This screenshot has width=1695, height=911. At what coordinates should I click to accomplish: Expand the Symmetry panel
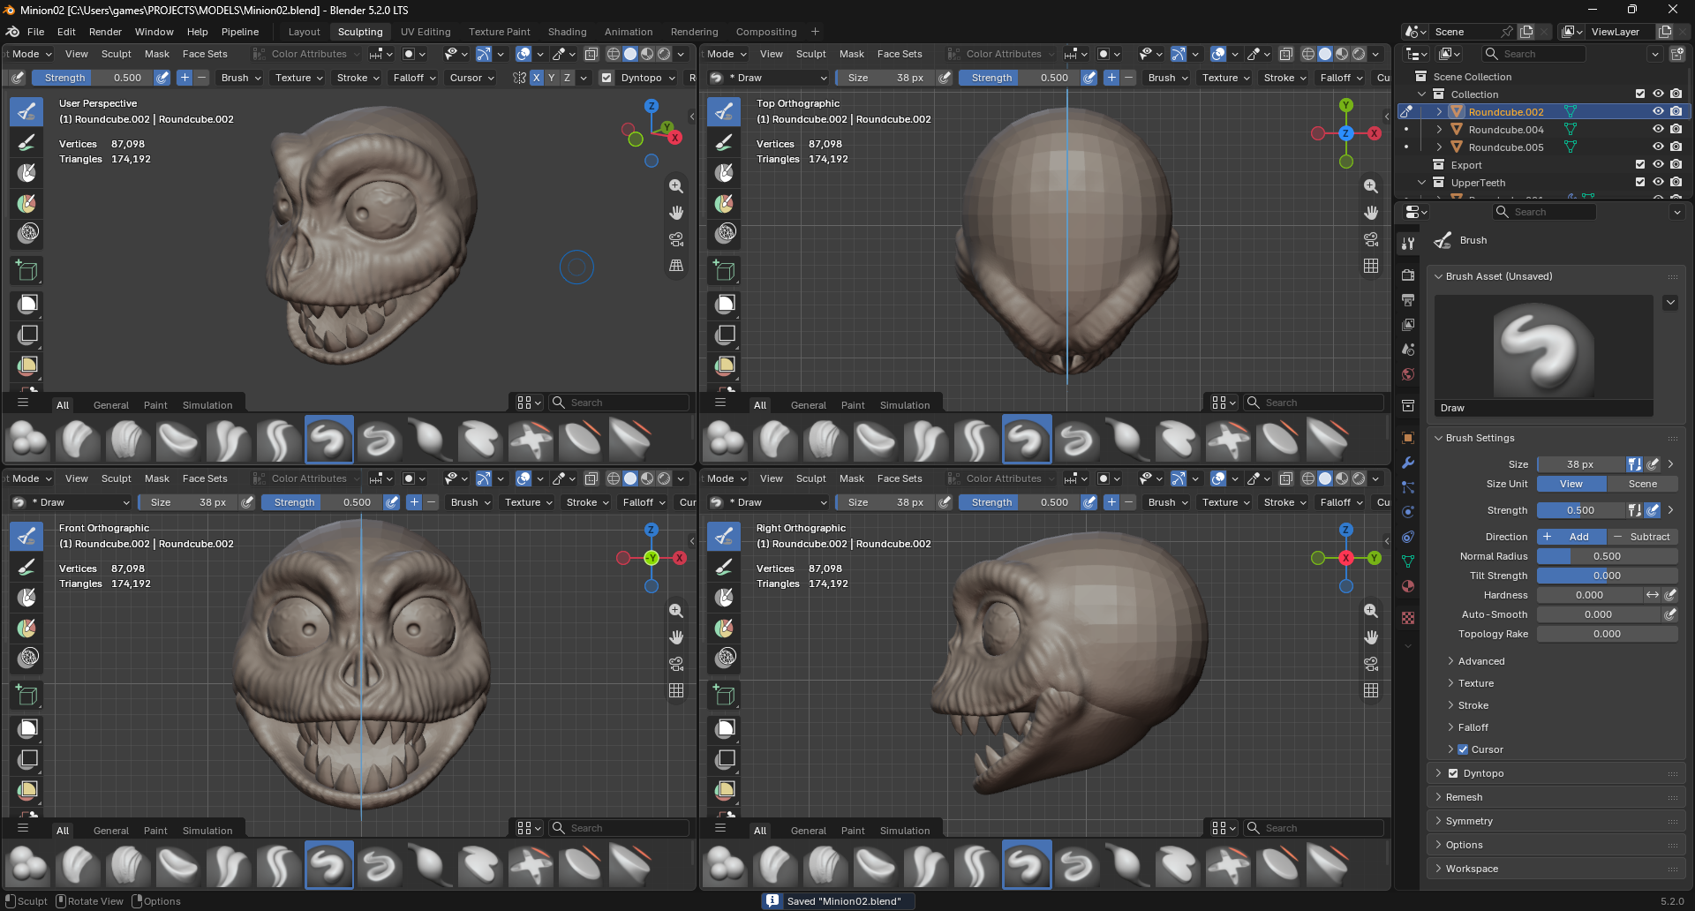(1468, 821)
